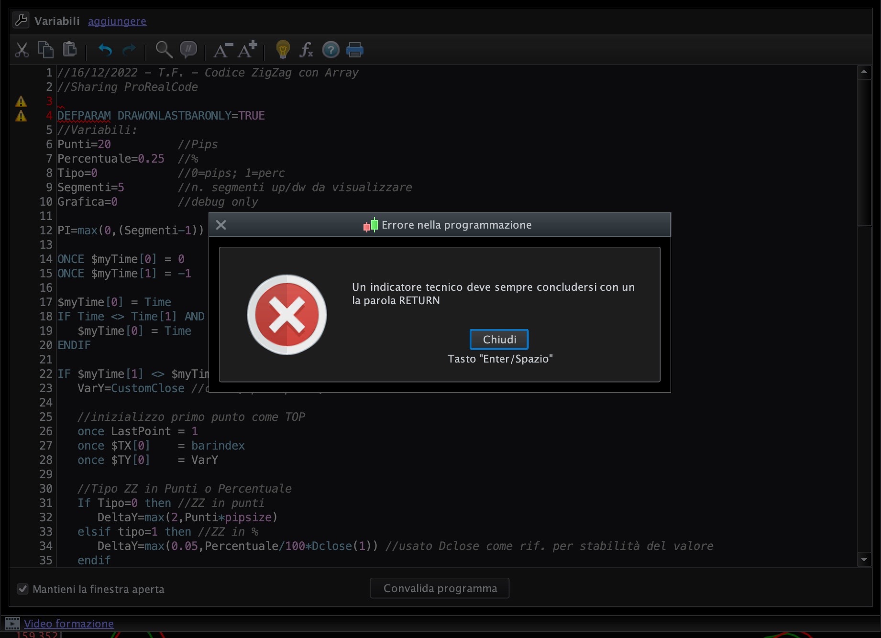This screenshot has height=638, width=881.
Task: Click the wrench Variabili icon
Action: (x=21, y=21)
